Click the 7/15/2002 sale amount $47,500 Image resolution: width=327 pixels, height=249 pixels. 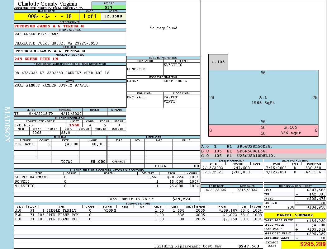pyautogui.click(x=241, y=168)
